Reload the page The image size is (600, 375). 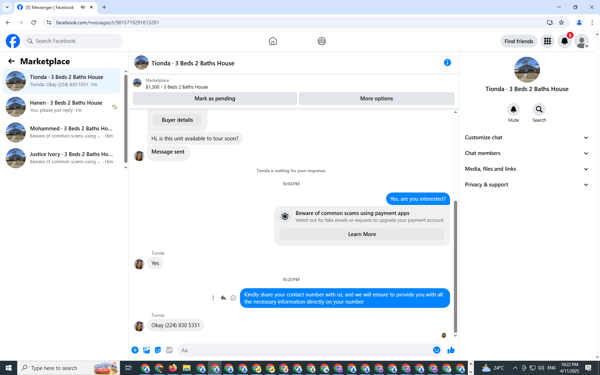(x=34, y=22)
